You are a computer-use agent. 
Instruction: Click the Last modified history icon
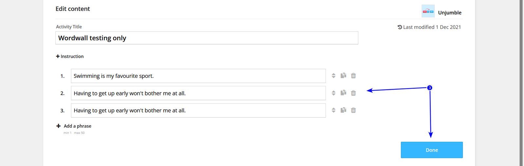pos(400,27)
